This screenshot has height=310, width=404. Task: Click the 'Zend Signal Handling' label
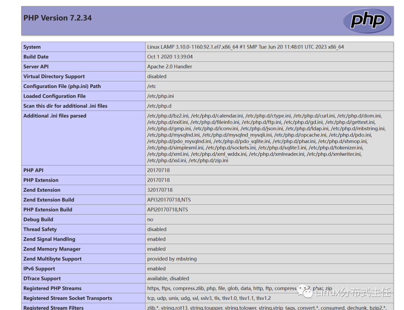pyautogui.click(x=49, y=239)
